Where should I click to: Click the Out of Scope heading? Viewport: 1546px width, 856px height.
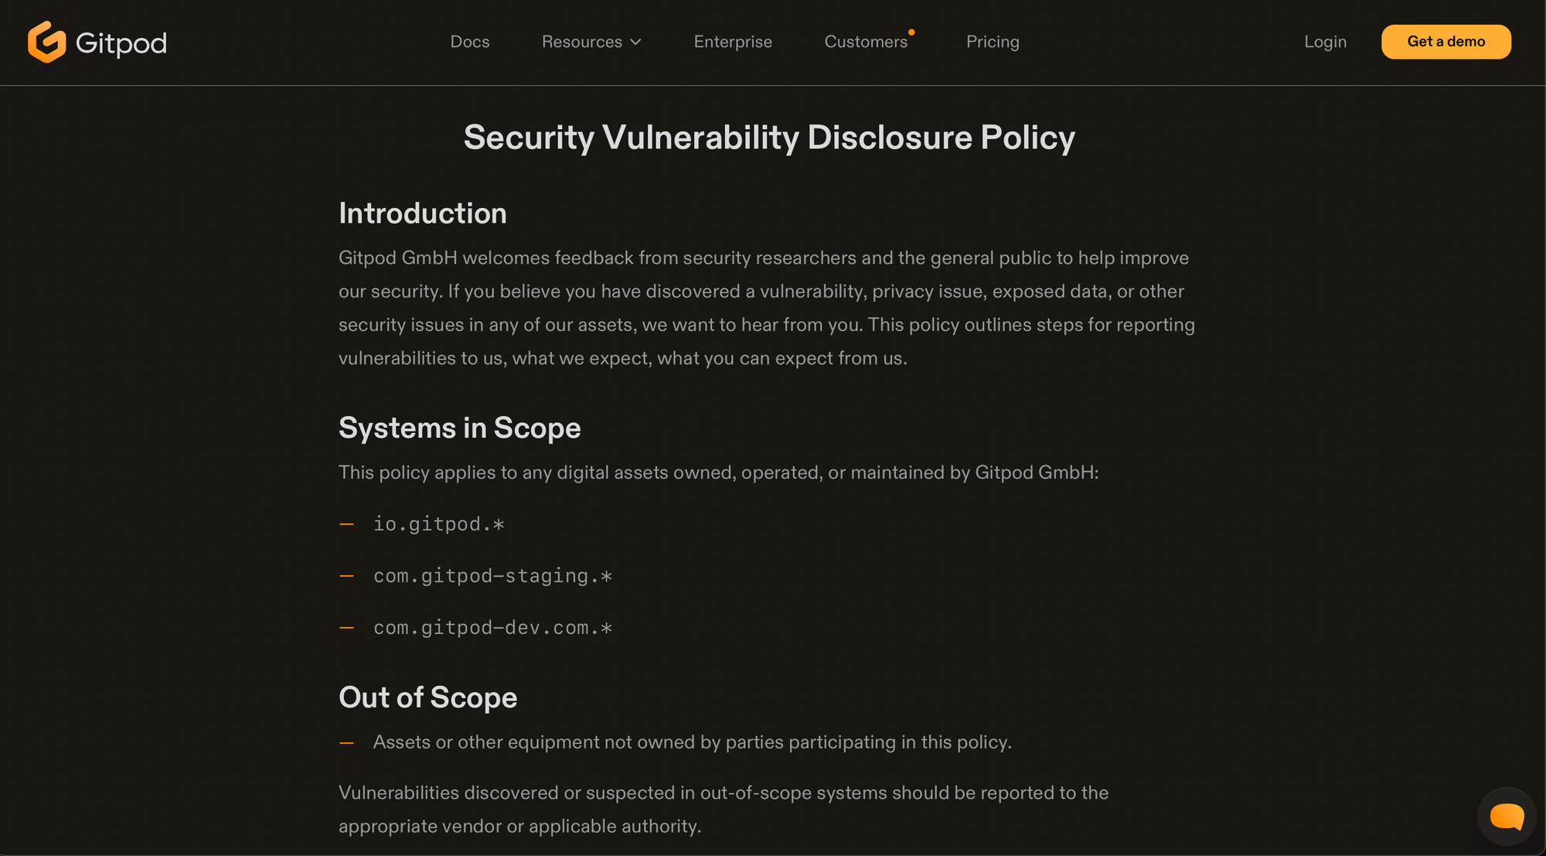[427, 697]
